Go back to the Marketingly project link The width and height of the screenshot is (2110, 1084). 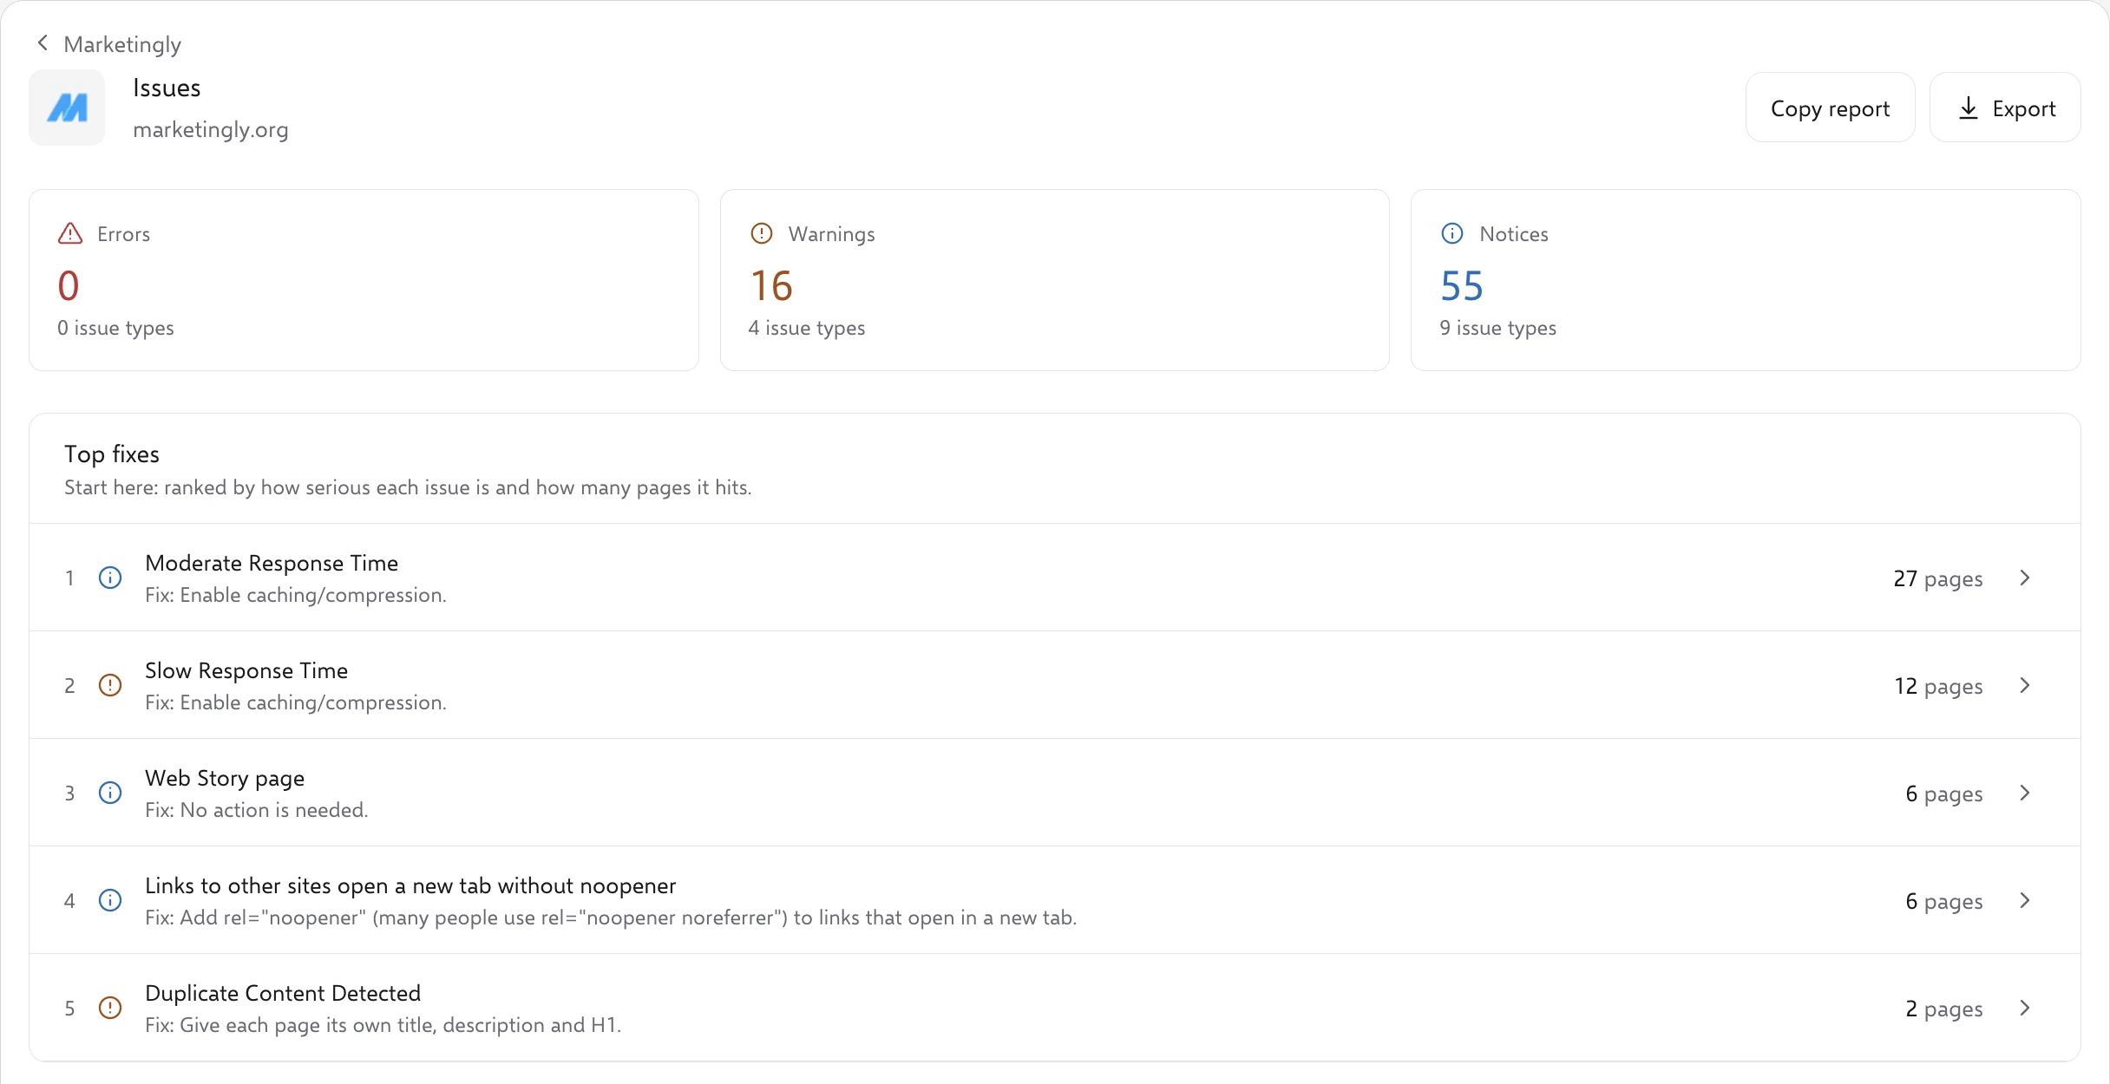click(x=122, y=44)
